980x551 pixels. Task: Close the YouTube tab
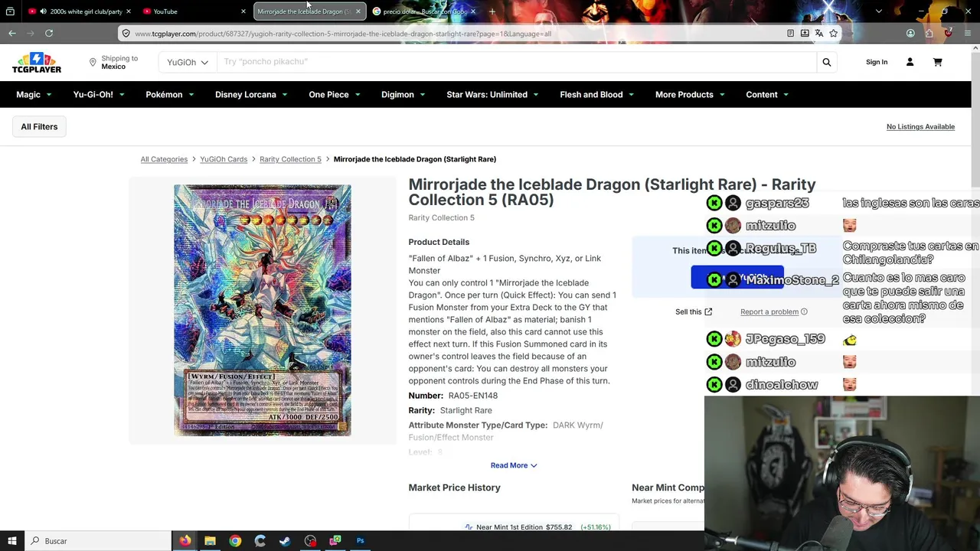(x=243, y=11)
